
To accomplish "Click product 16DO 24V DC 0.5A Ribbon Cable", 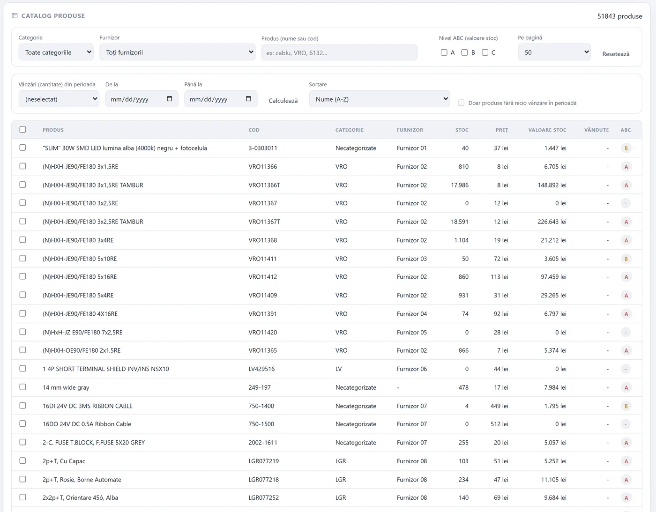I will 87,424.
